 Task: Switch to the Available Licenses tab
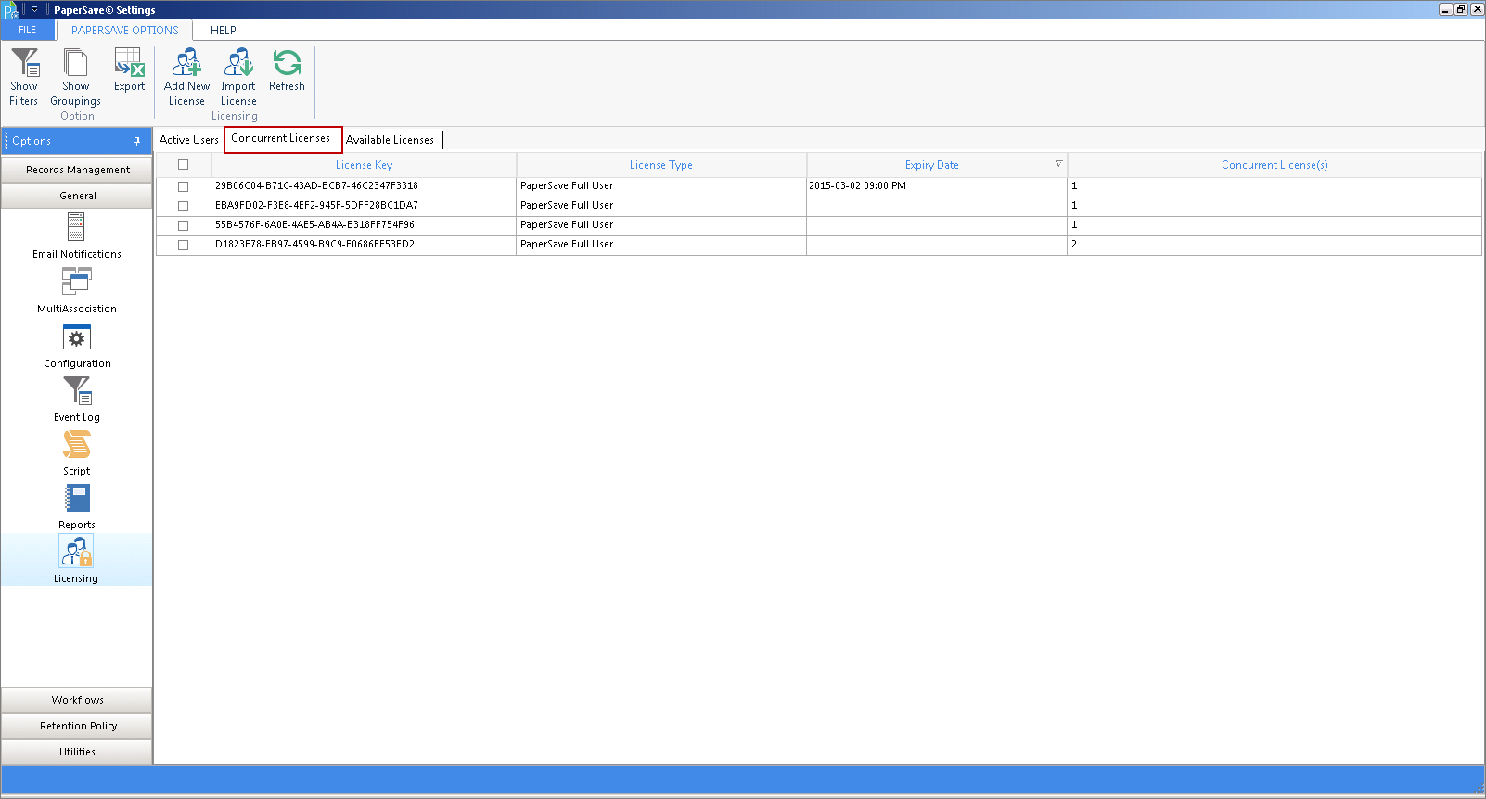click(391, 140)
